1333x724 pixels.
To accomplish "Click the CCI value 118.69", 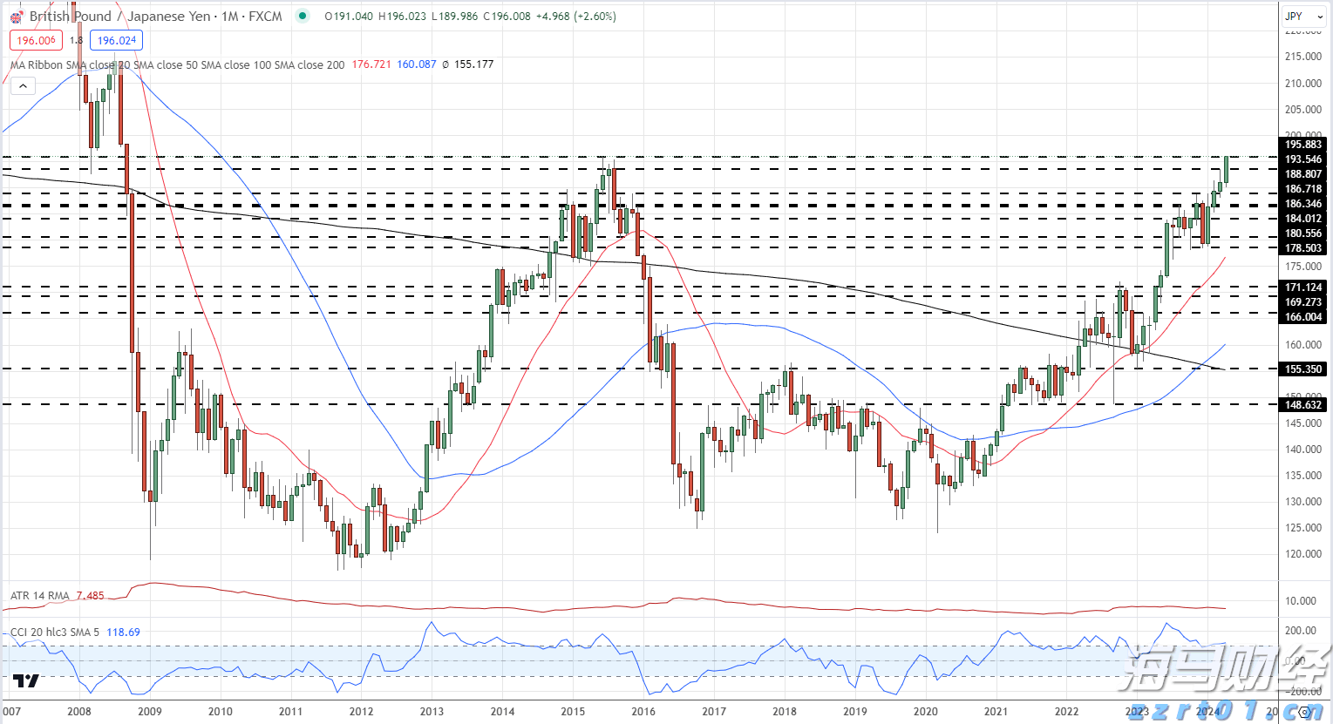I will 123,633.
